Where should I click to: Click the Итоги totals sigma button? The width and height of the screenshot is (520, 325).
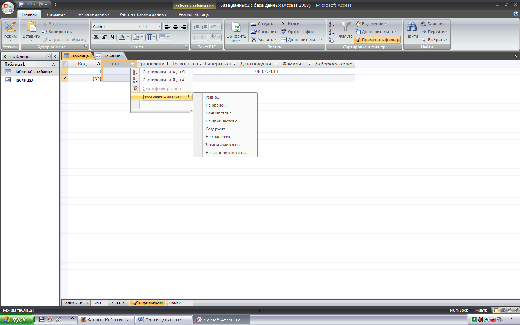coord(290,24)
